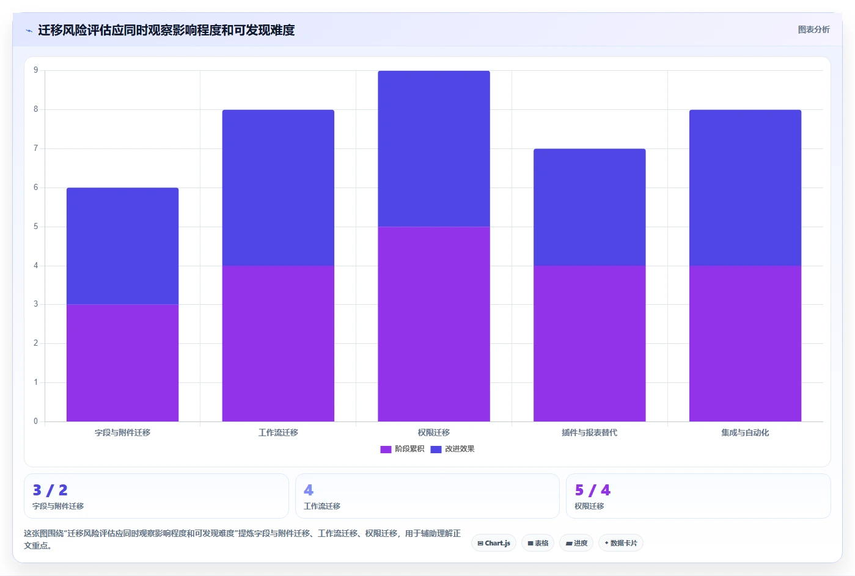
Task: Open the 4 工作流迁移 stat card
Action: 427,496
